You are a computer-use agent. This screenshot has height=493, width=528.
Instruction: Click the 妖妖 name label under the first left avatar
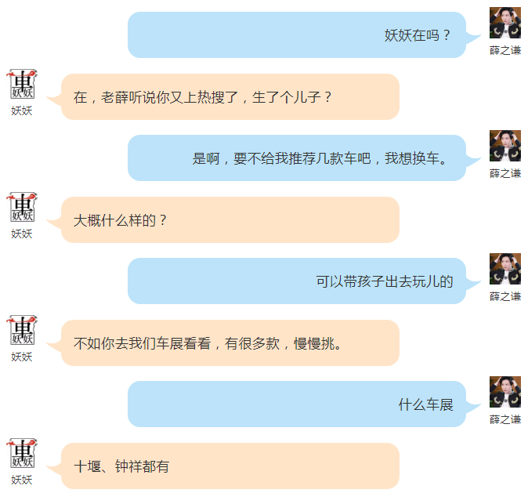[22, 111]
